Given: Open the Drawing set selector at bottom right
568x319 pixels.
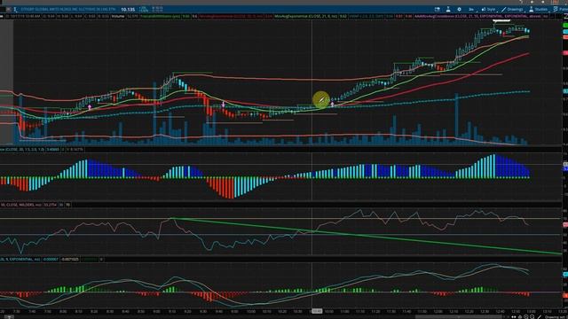Looking at the screenshot, I should (555, 317).
